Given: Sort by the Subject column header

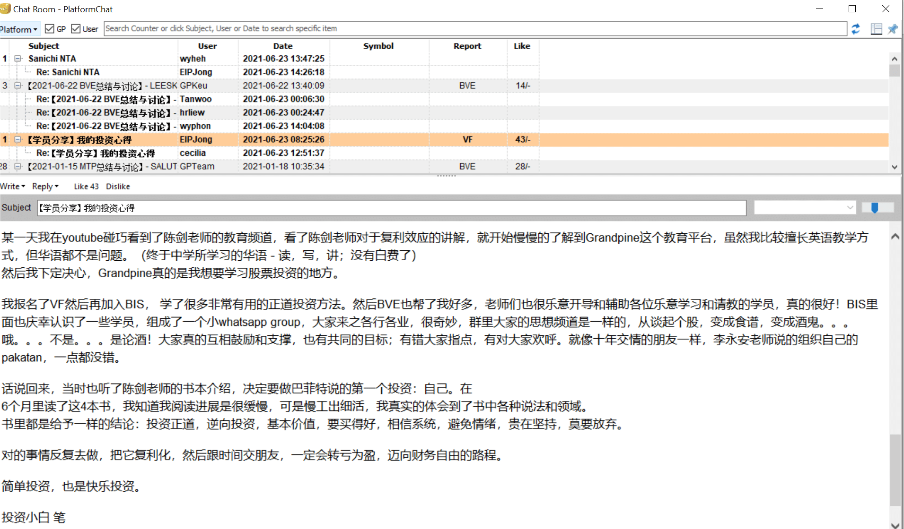Looking at the screenshot, I should coord(44,46).
